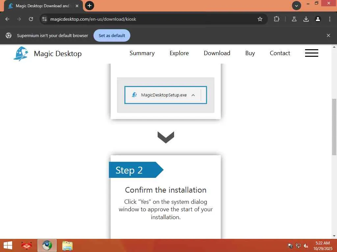Click Set as default button
Image resolution: width=337 pixels, height=252 pixels.
point(112,35)
